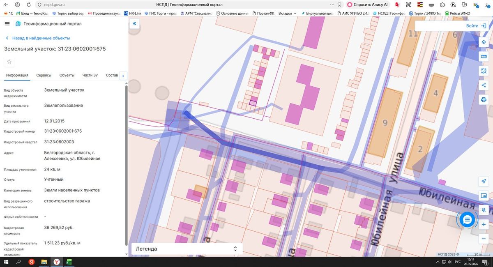493x267 pixels.
Task: Click the building labeled 9 on map
Action: 385,122
